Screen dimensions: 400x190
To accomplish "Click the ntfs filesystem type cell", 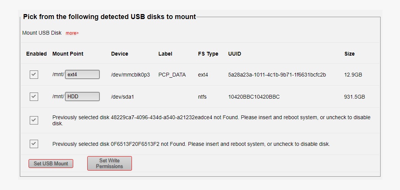I will point(202,97).
